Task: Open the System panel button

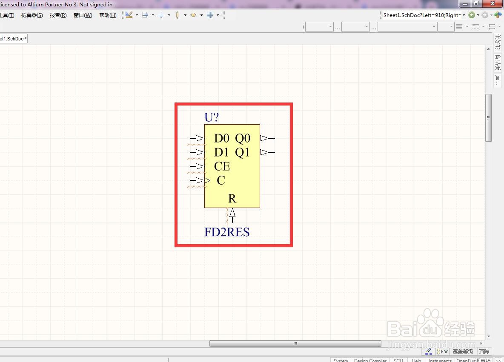Action: point(341,360)
